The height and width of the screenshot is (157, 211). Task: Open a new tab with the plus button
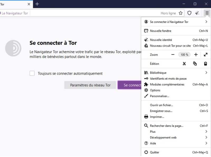37,4
